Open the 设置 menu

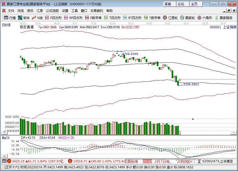(x=65, y=11)
